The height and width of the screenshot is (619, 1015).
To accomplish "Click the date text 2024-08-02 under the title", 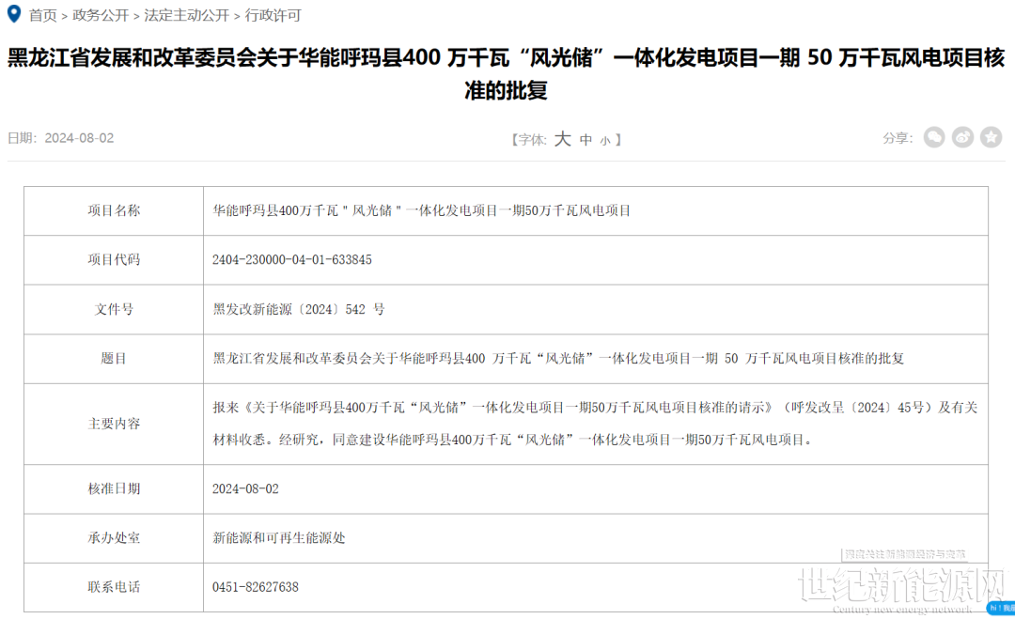I will (79, 138).
